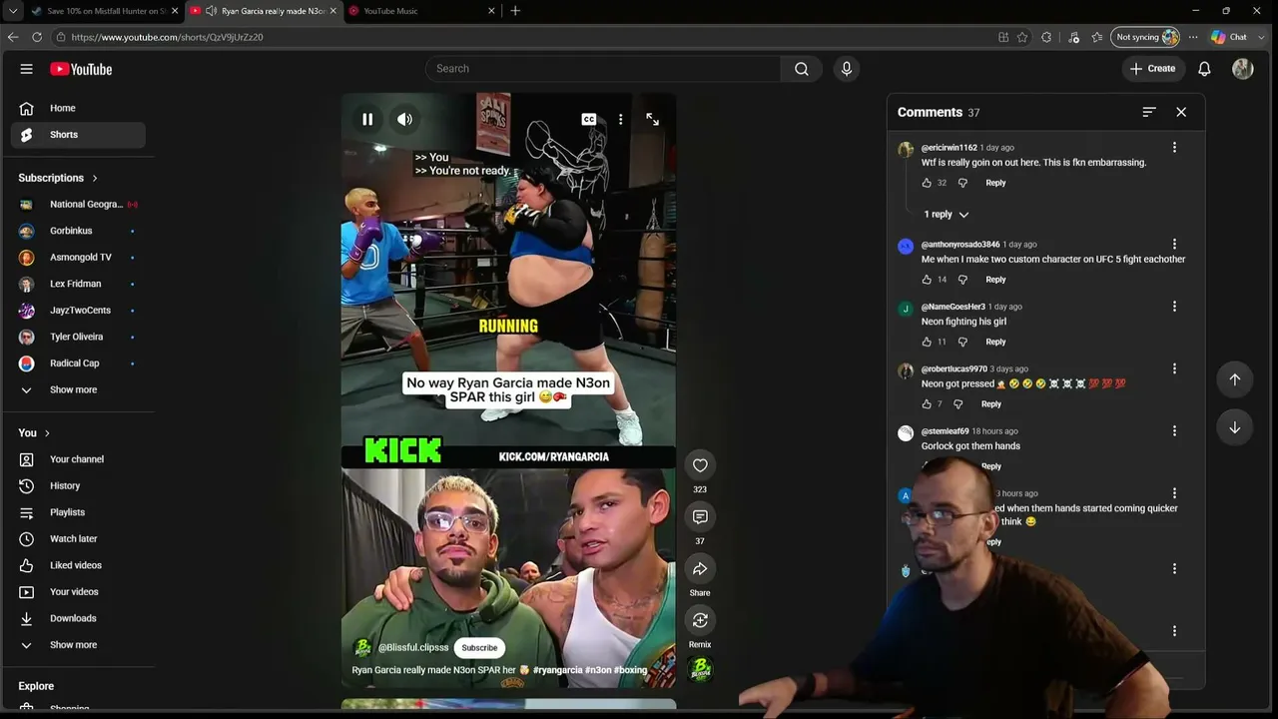Open a new browser tab

tap(515, 11)
